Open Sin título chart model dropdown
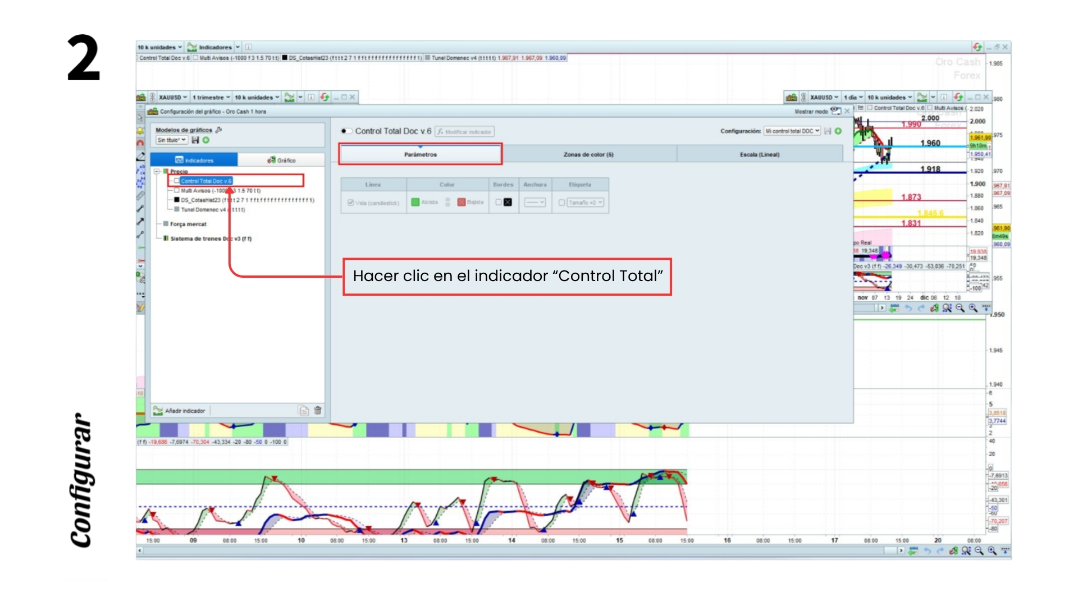The image size is (1078, 606). [171, 140]
